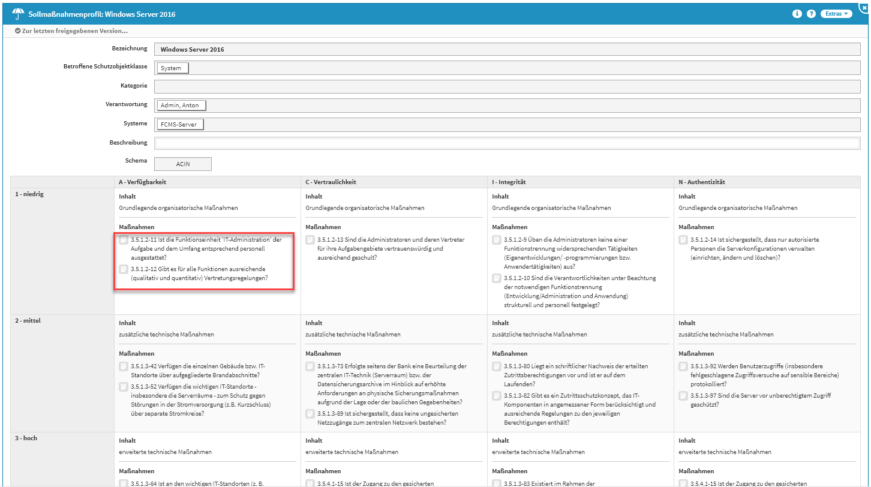Viewport: 871px width, 487px height.
Task: Click the 'Schema' field label
Action: click(x=136, y=161)
